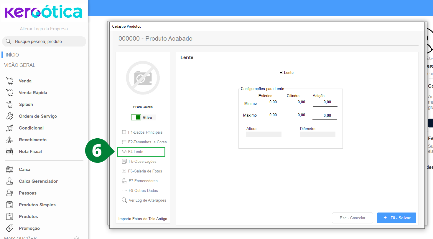Click the Promoção tag icon
The width and height of the screenshot is (433, 239).
[9, 228]
